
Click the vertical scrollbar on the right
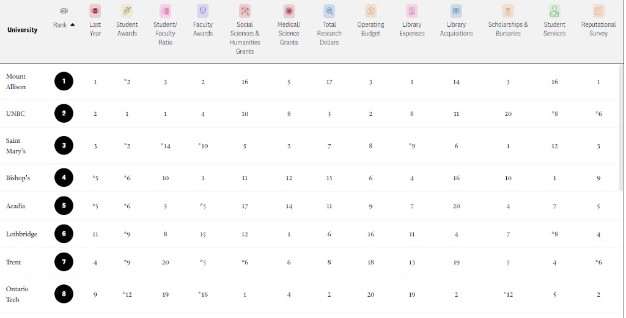(621, 122)
